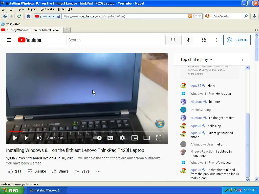This screenshot has height=194, width=259.
Task: Click the Share button
Action: 60,172
